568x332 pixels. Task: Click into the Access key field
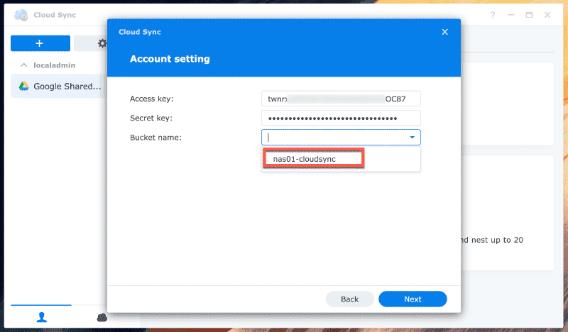(341, 99)
